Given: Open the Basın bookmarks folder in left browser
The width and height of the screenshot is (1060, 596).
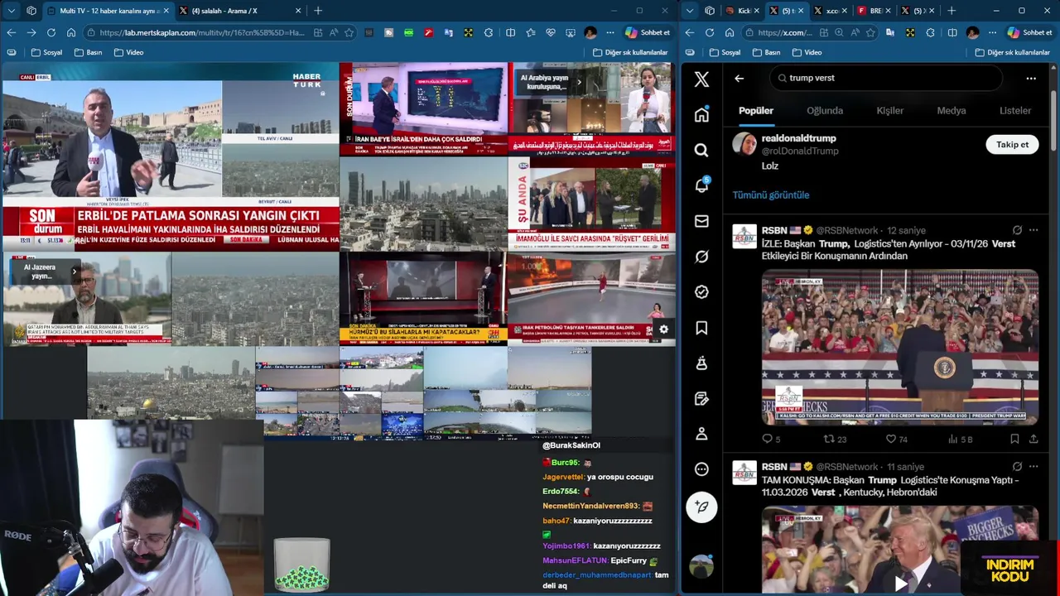Looking at the screenshot, I should tap(88, 52).
